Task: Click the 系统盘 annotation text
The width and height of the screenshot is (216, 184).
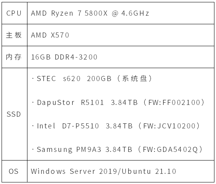Action: pos(134,79)
